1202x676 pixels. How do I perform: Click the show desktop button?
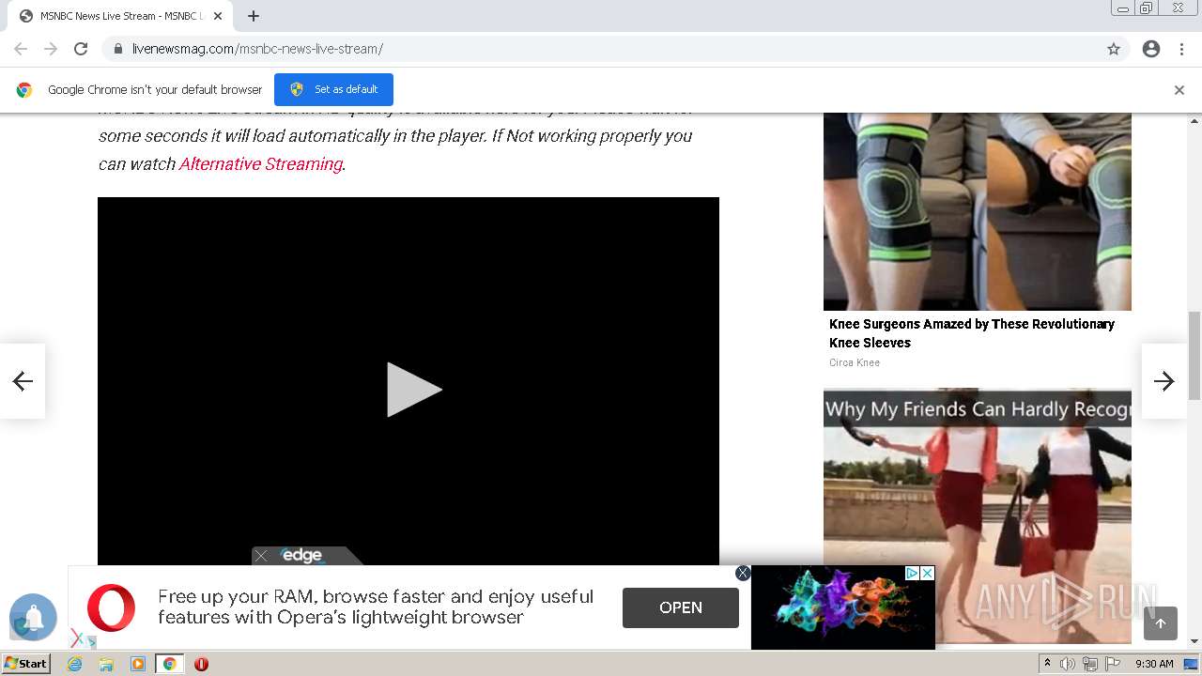(1191, 664)
